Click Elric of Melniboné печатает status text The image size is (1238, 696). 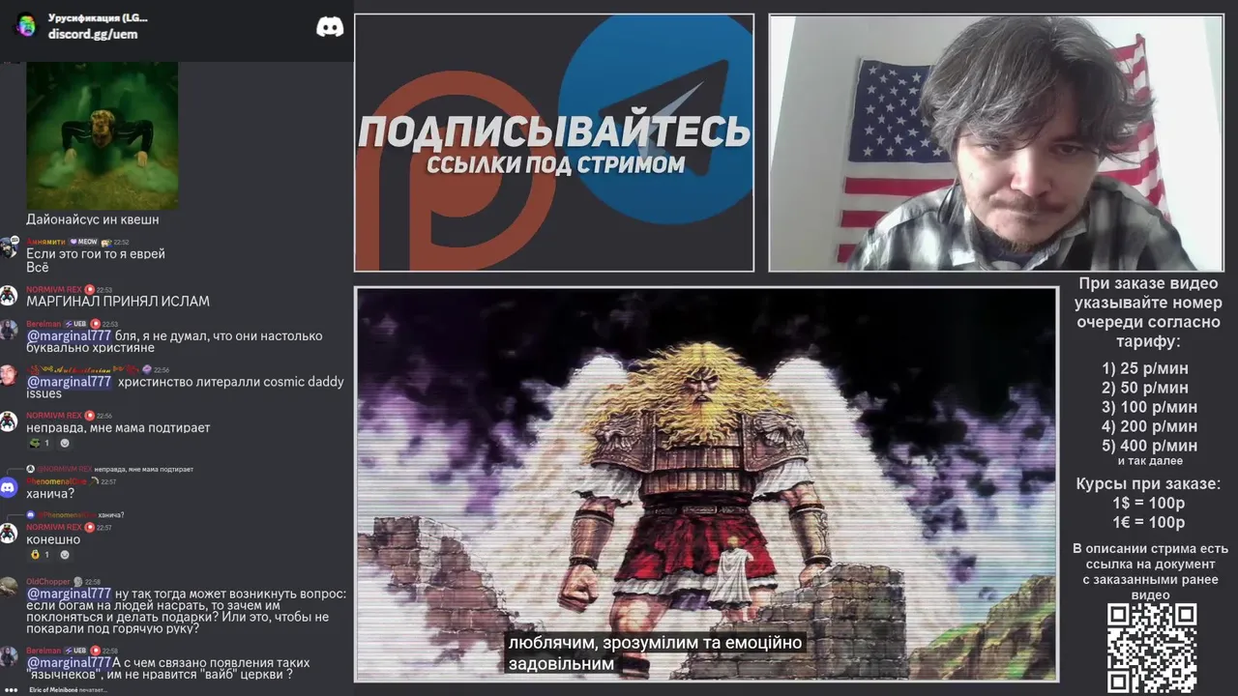69,690
